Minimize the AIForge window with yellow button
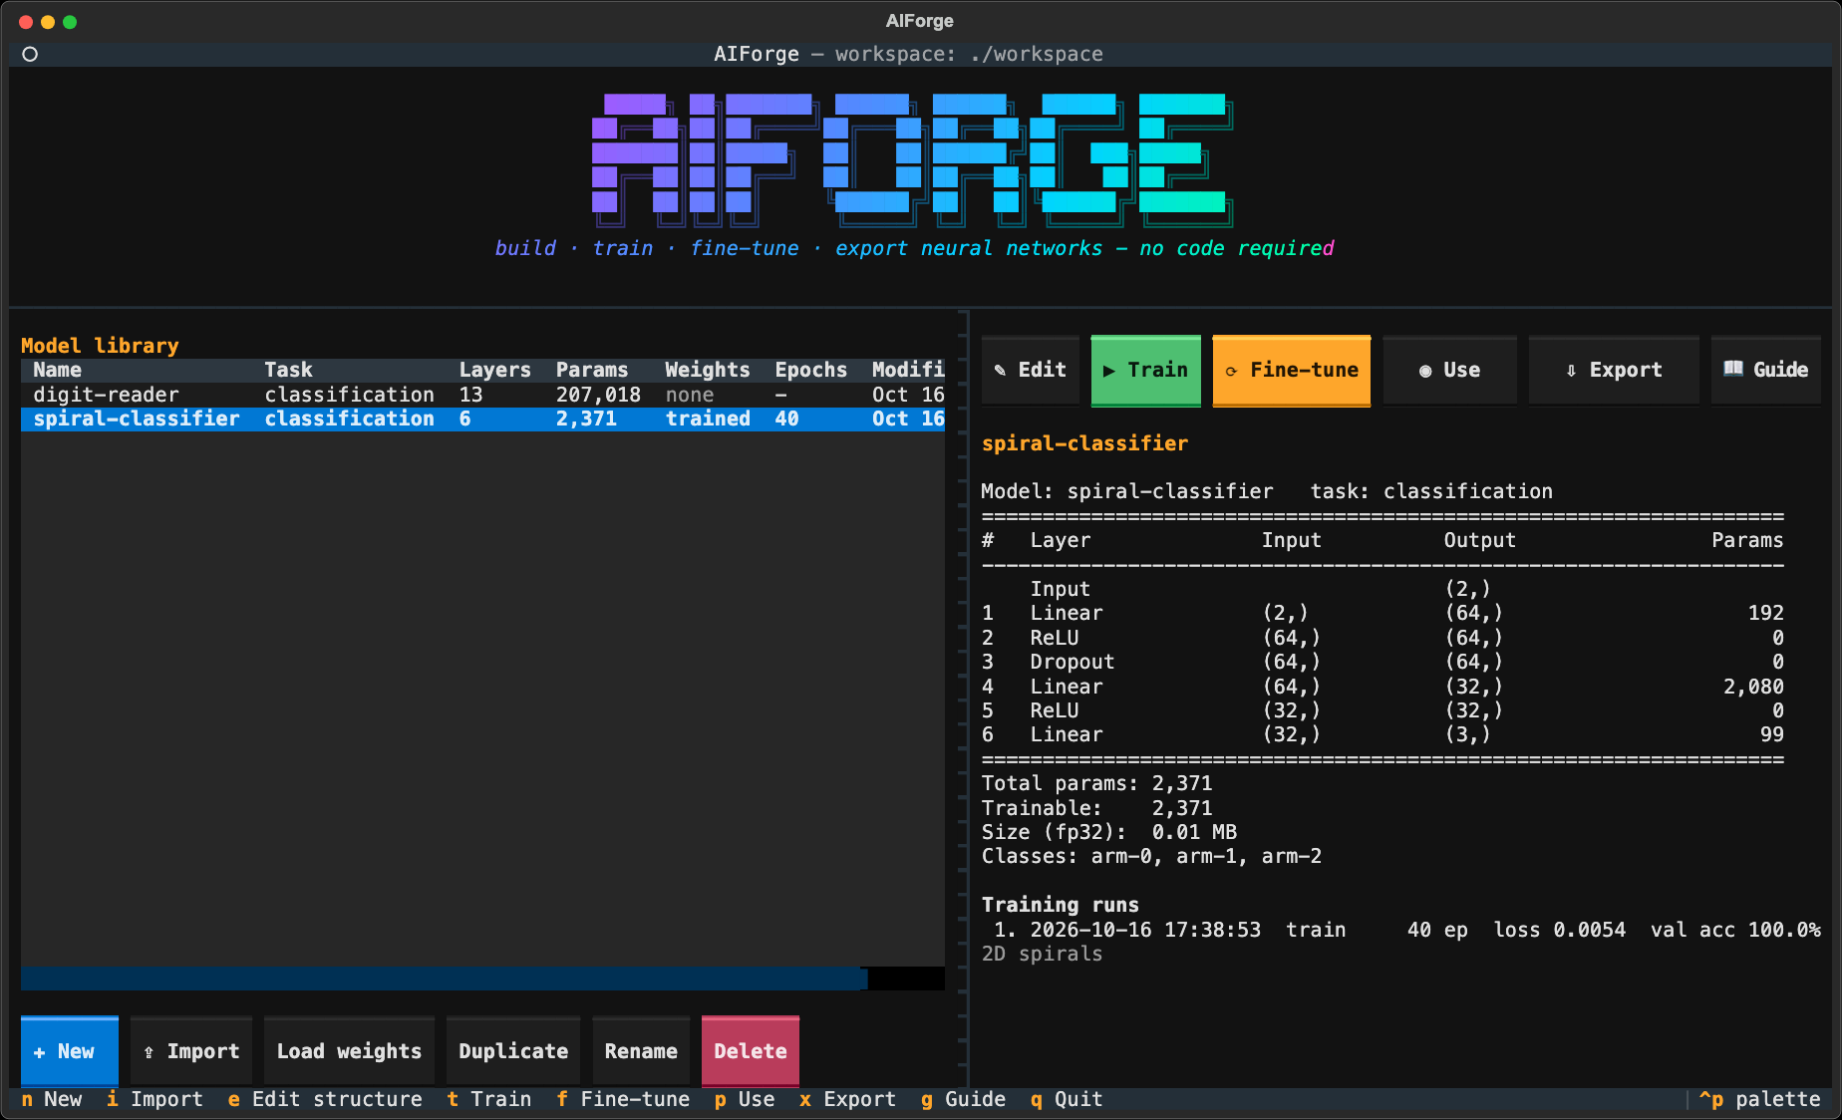Screen dimensions: 1842x1120 click(48, 22)
